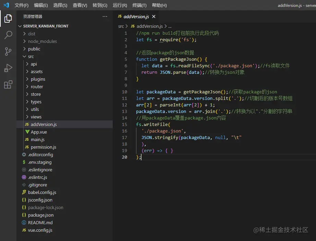Open vue.config.js file
Screen dimensions: 316x241
coord(40,230)
